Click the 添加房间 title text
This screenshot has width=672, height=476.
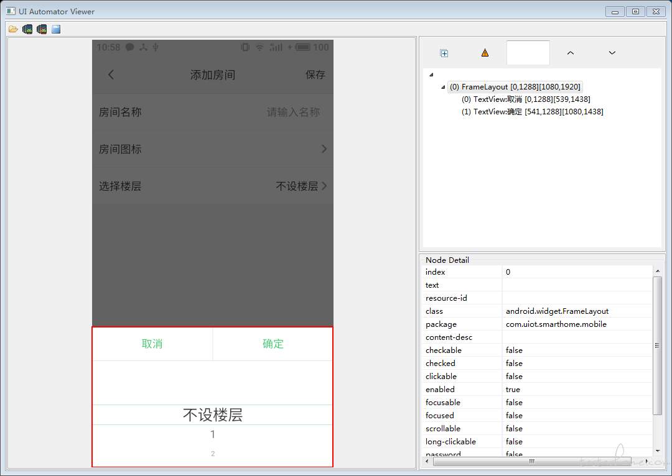click(x=213, y=75)
